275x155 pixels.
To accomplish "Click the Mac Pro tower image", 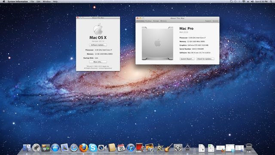I will (158, 43).
